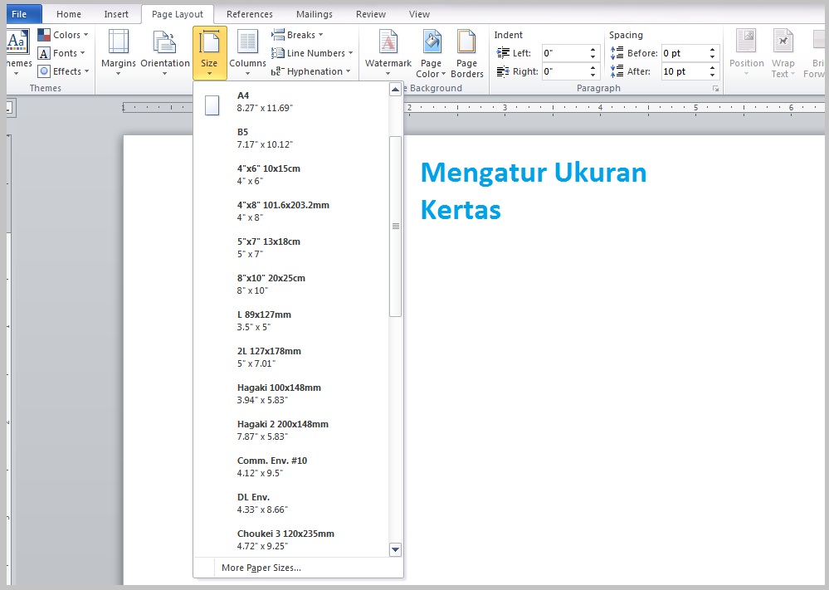Viewport: 829px width, 590px height.
Task: Expand the Line Numbers dropdown
Action: click(312, 53)
